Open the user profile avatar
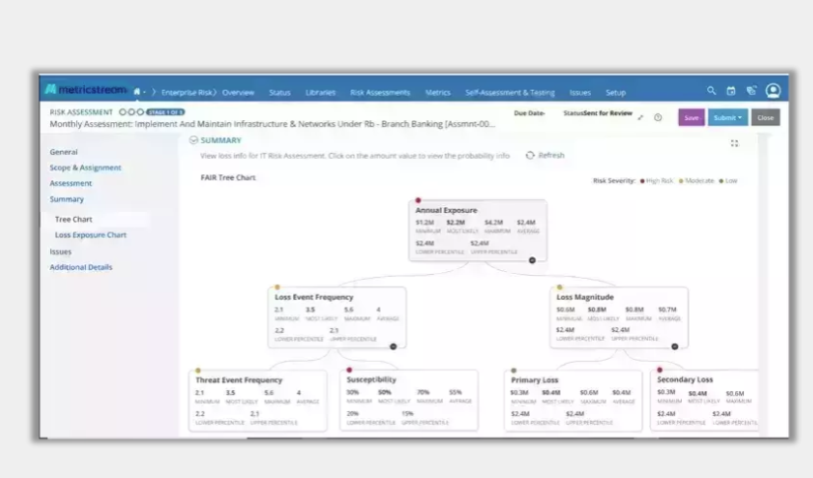813x478 pixels. click(x=774, y=91)
